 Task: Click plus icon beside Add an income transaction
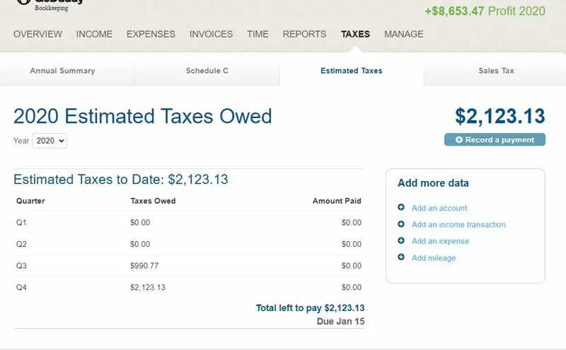(401, 224)
